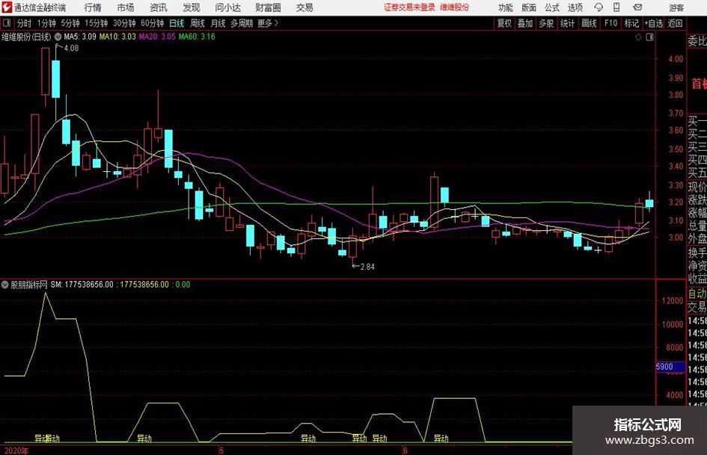Image resolution: width=707 pixels, height=455 pixels.
Task: Switch to the 1分钟 period
Action: coord(46,23)
